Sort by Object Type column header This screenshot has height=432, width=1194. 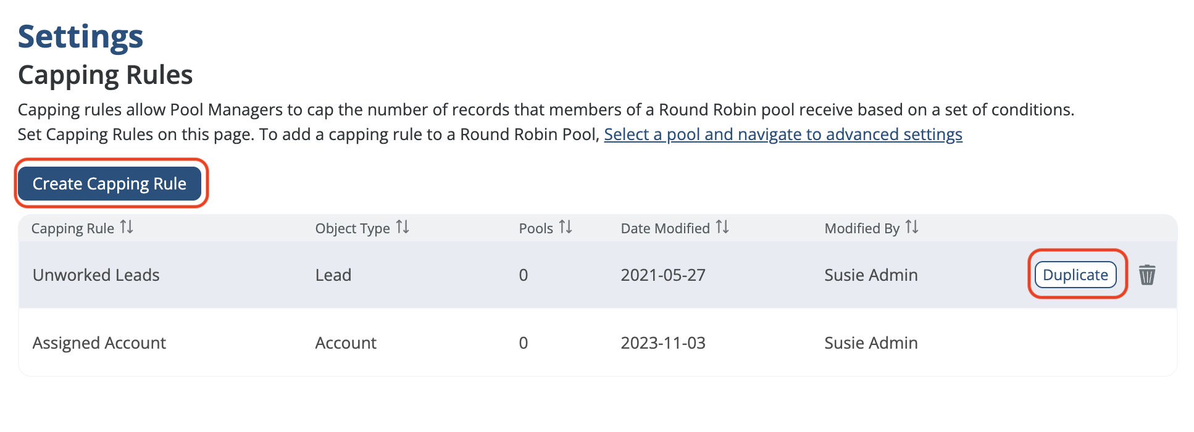pos(353,228)
